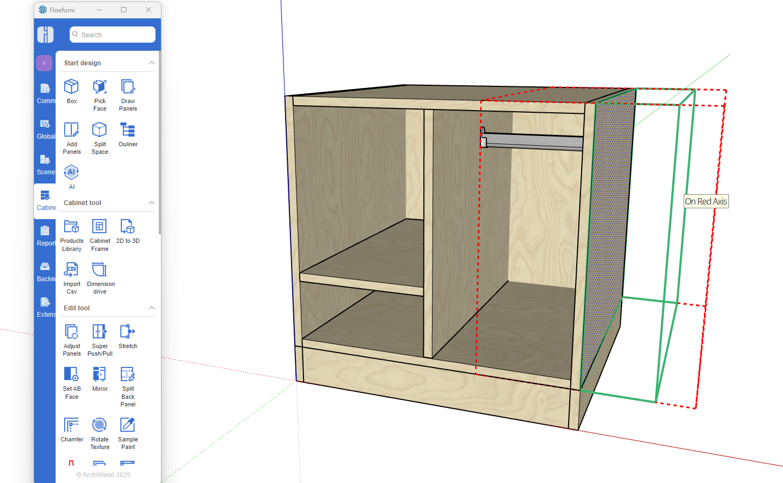
Task: Click the Search input field
Action: 112,35
